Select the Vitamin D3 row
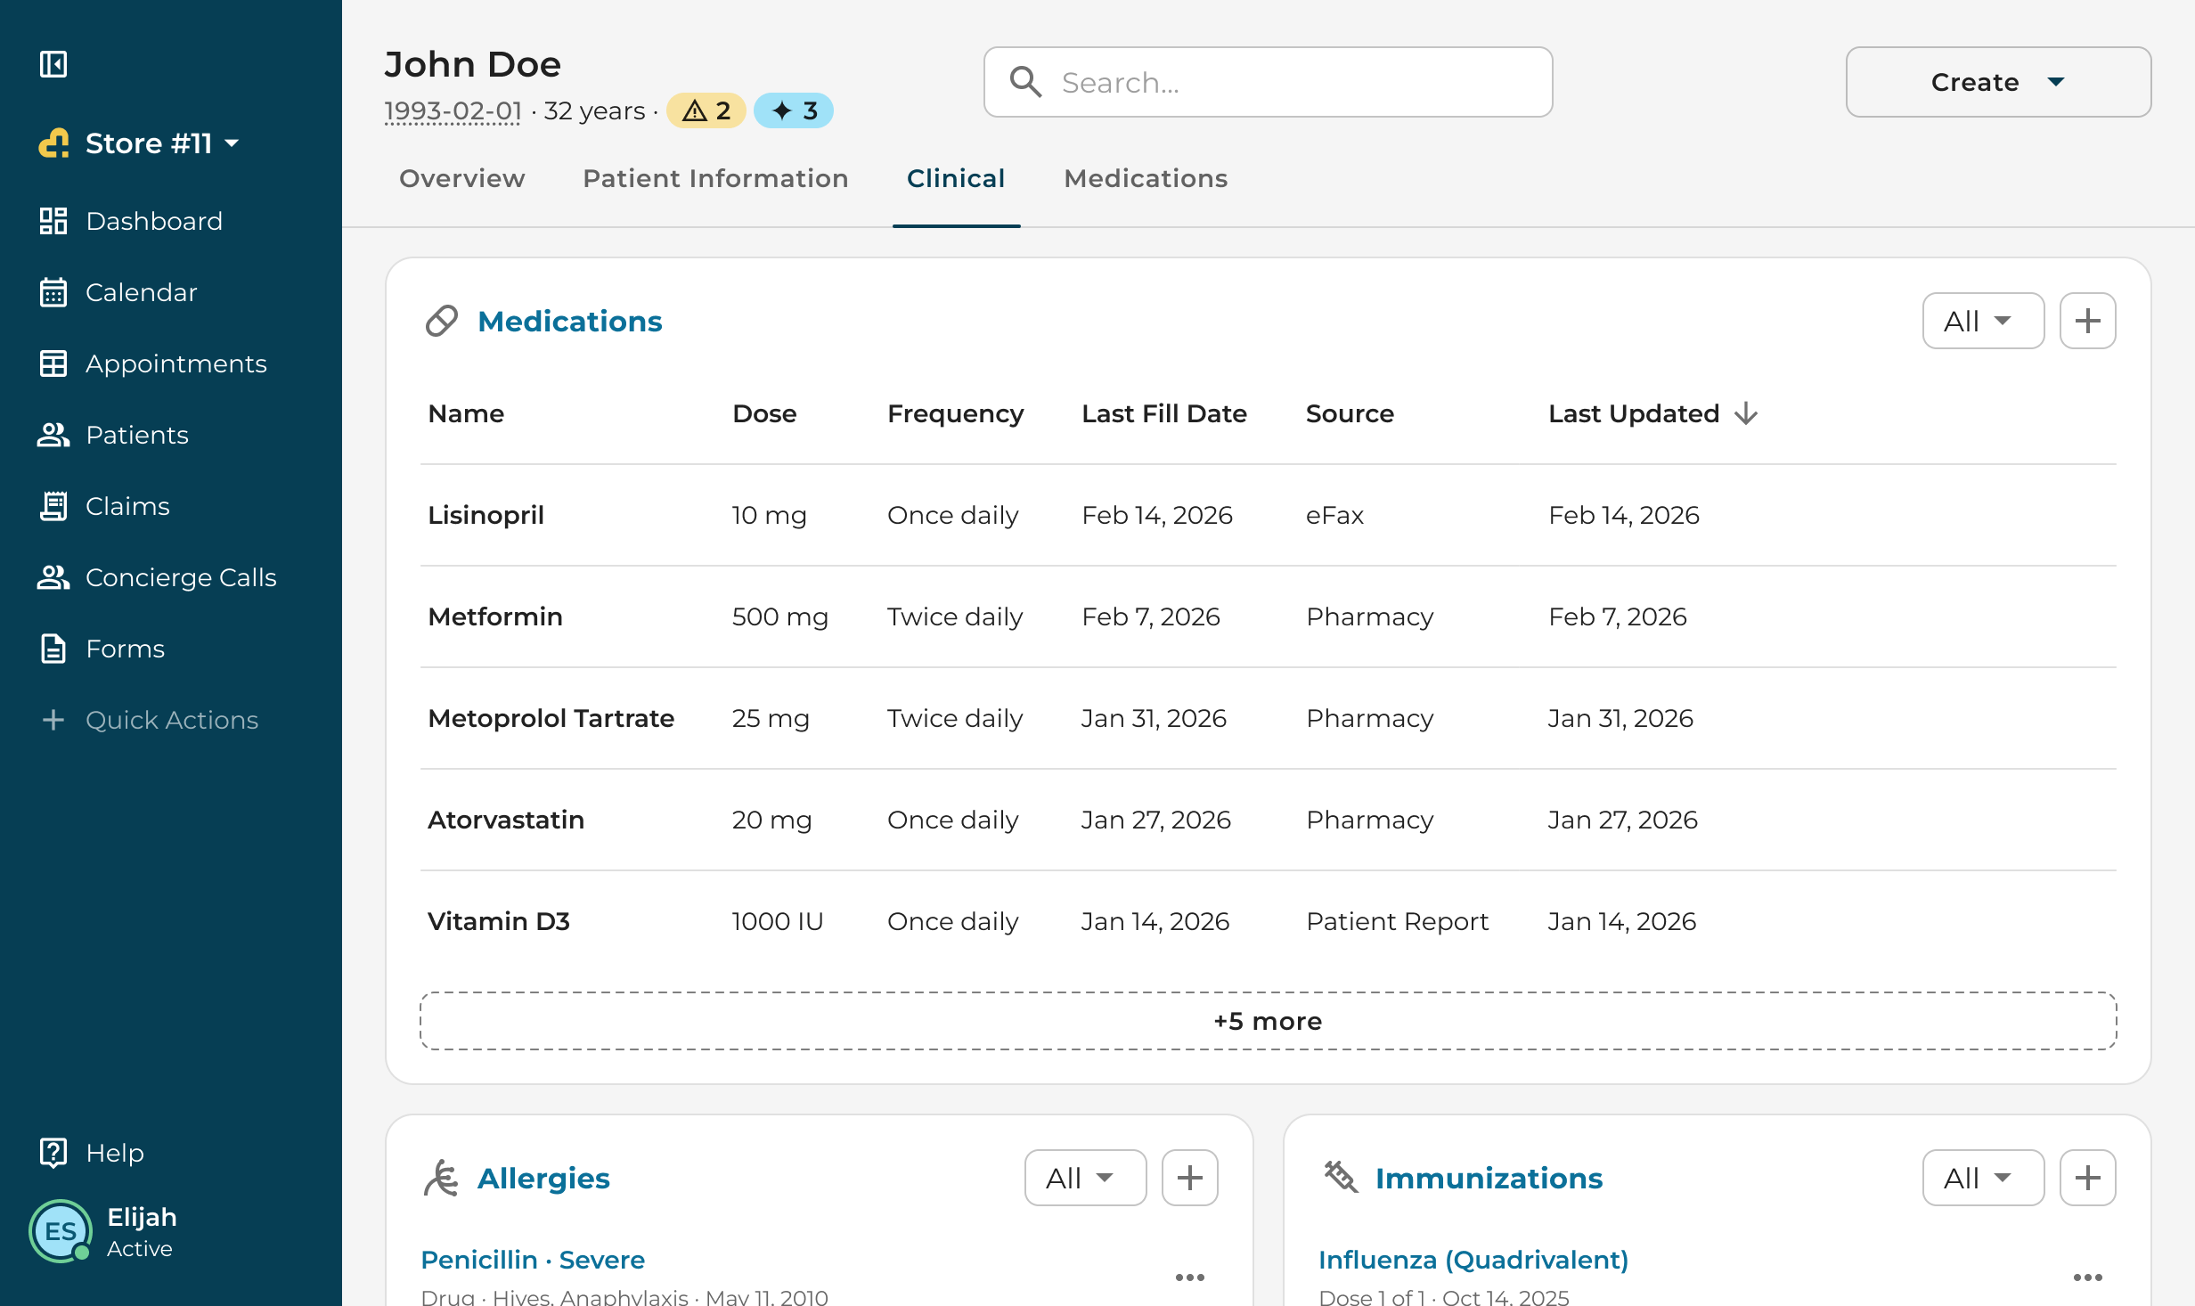Viewport: 2195px width, 1306px height. [x=1268, y=921]
